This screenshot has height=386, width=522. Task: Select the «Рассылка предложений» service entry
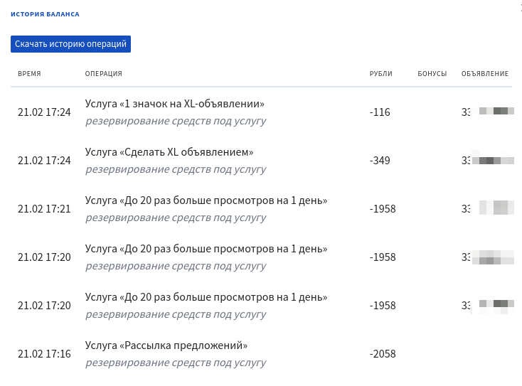coord(166,345)
